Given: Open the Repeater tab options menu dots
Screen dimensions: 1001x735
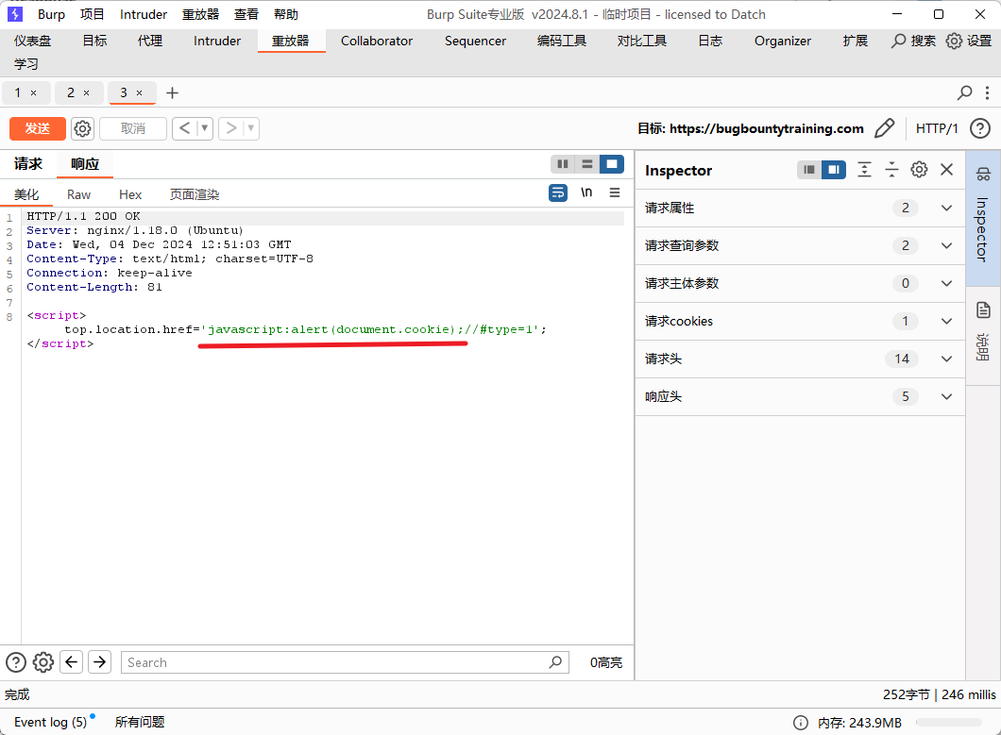Looking at the screenshot, I should click(987, 93).
